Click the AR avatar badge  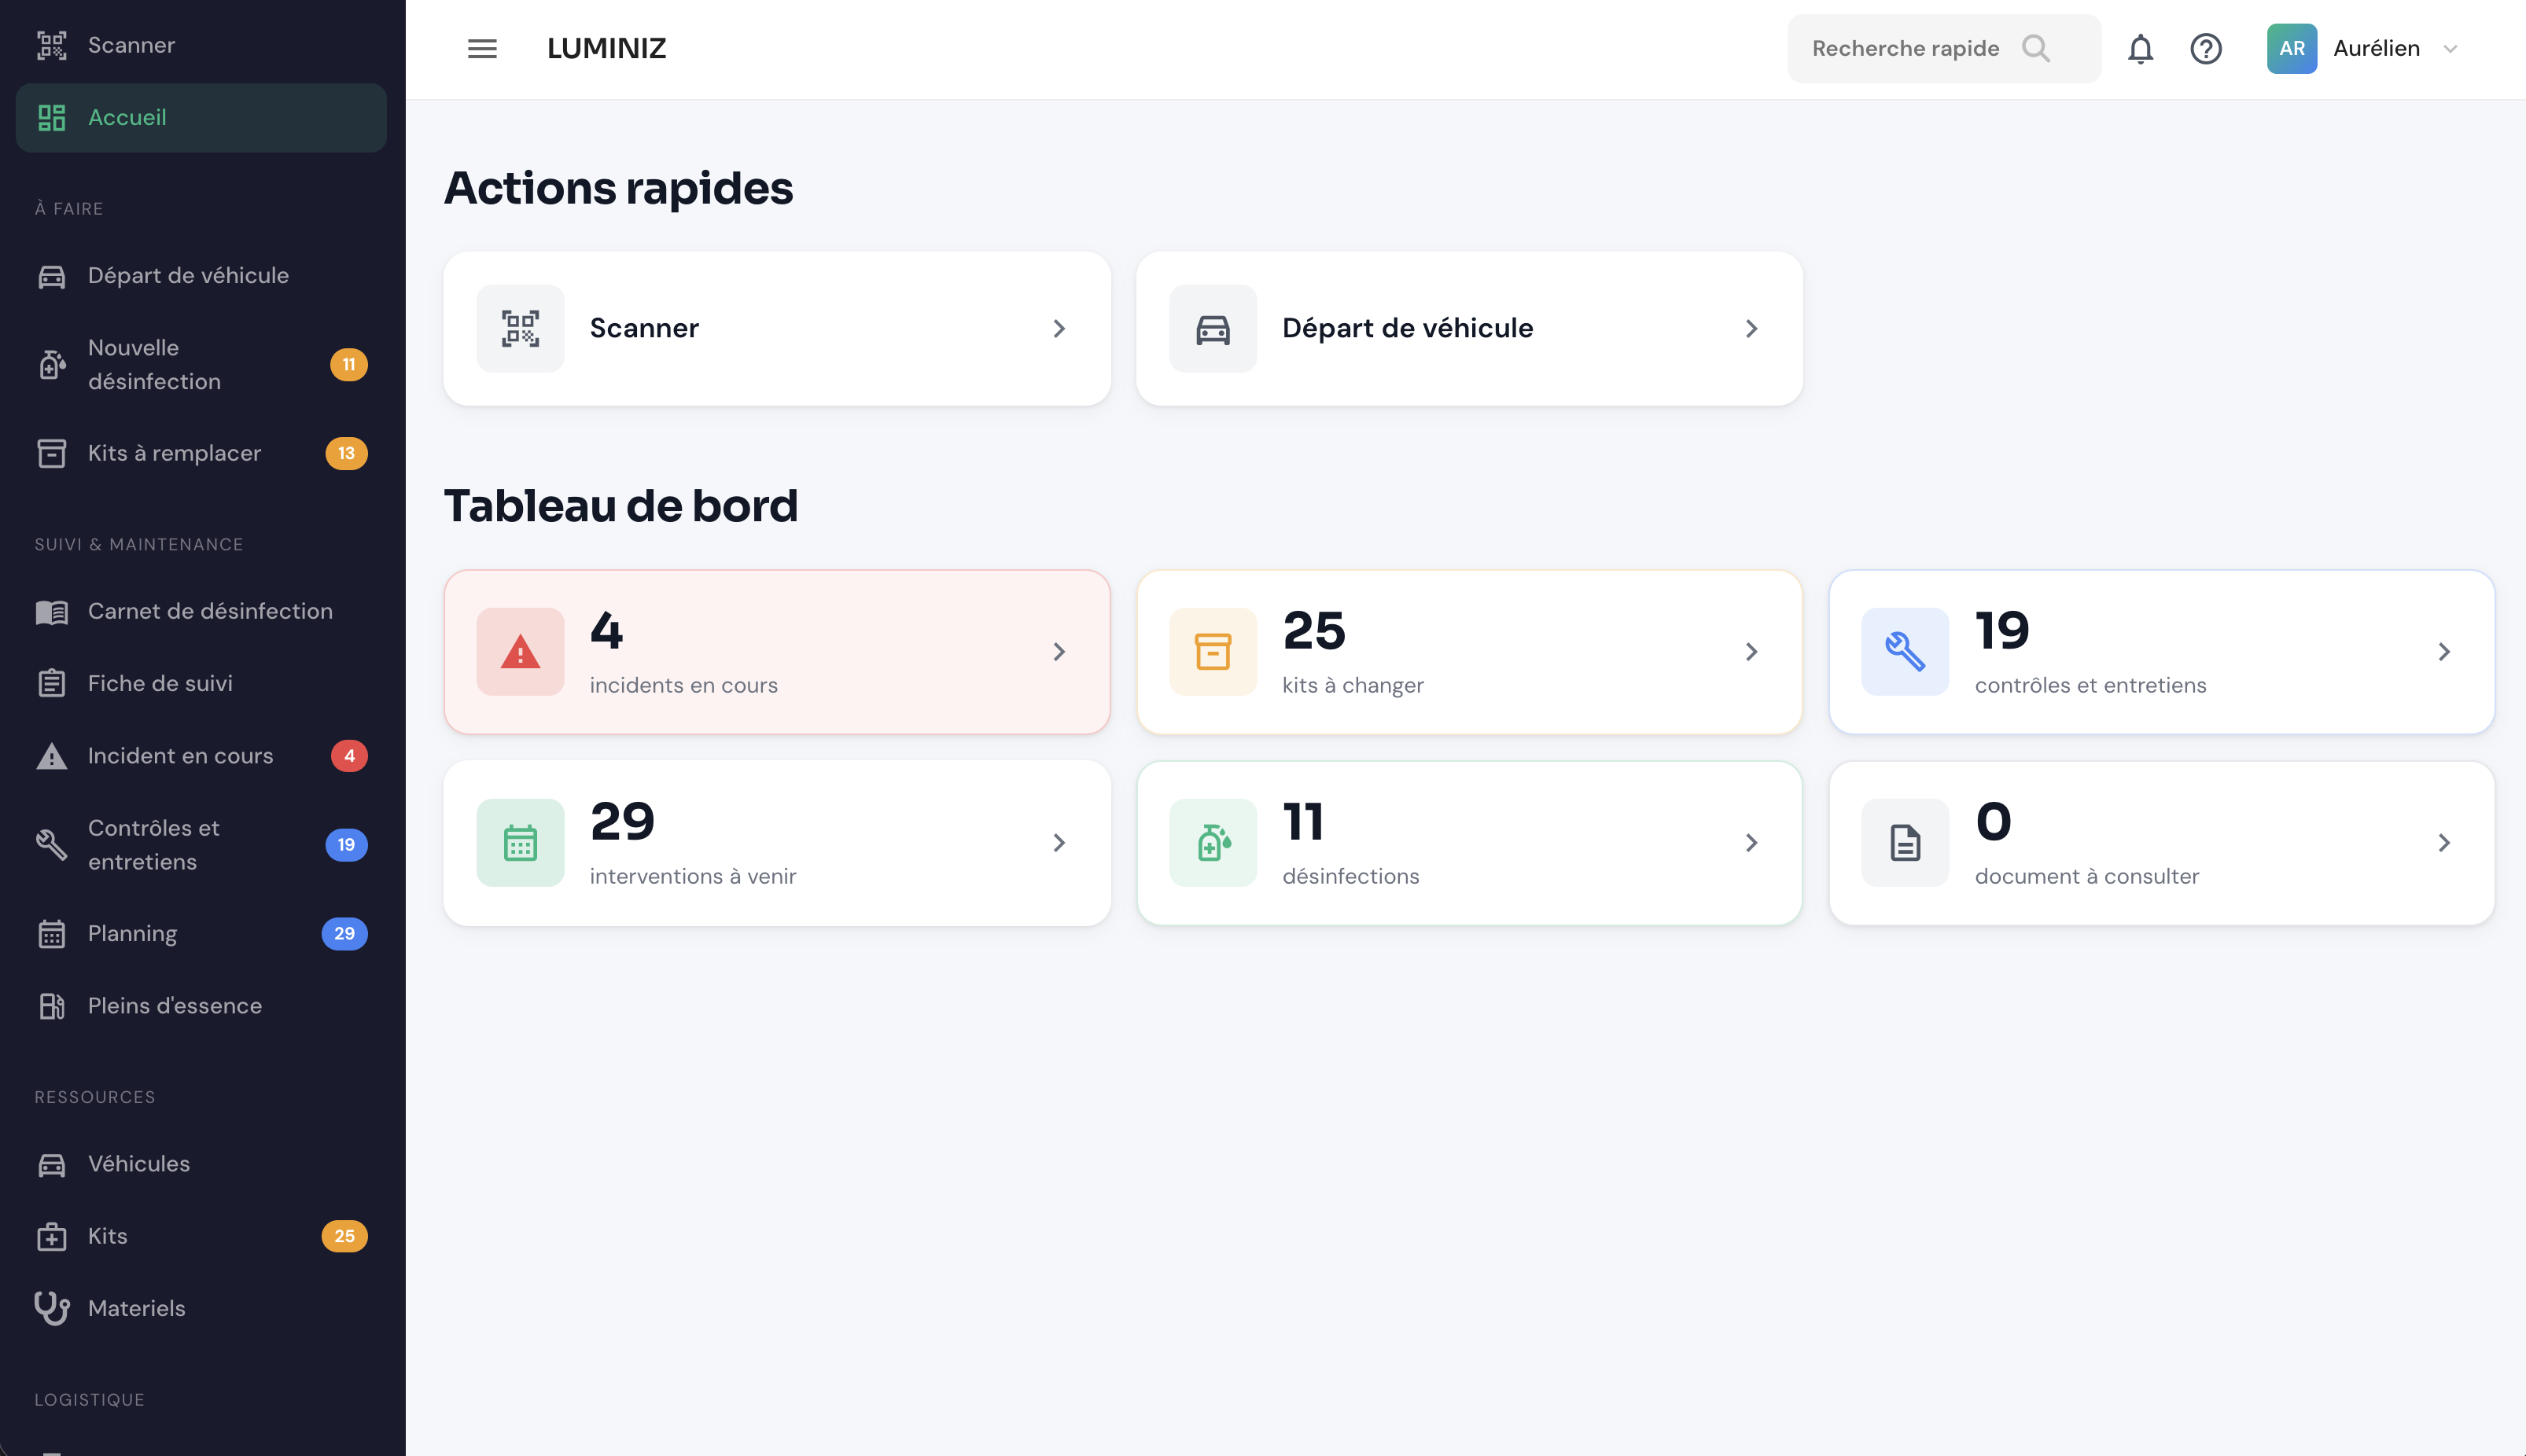pyautogui.click(x=2292, y=48)
